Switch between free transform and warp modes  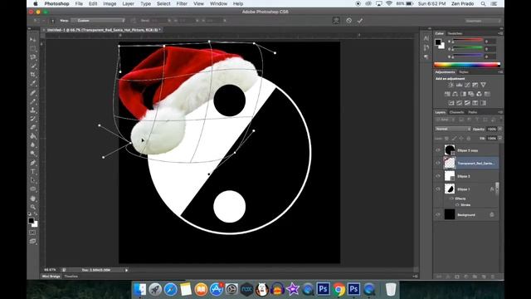tap(336, 21)
